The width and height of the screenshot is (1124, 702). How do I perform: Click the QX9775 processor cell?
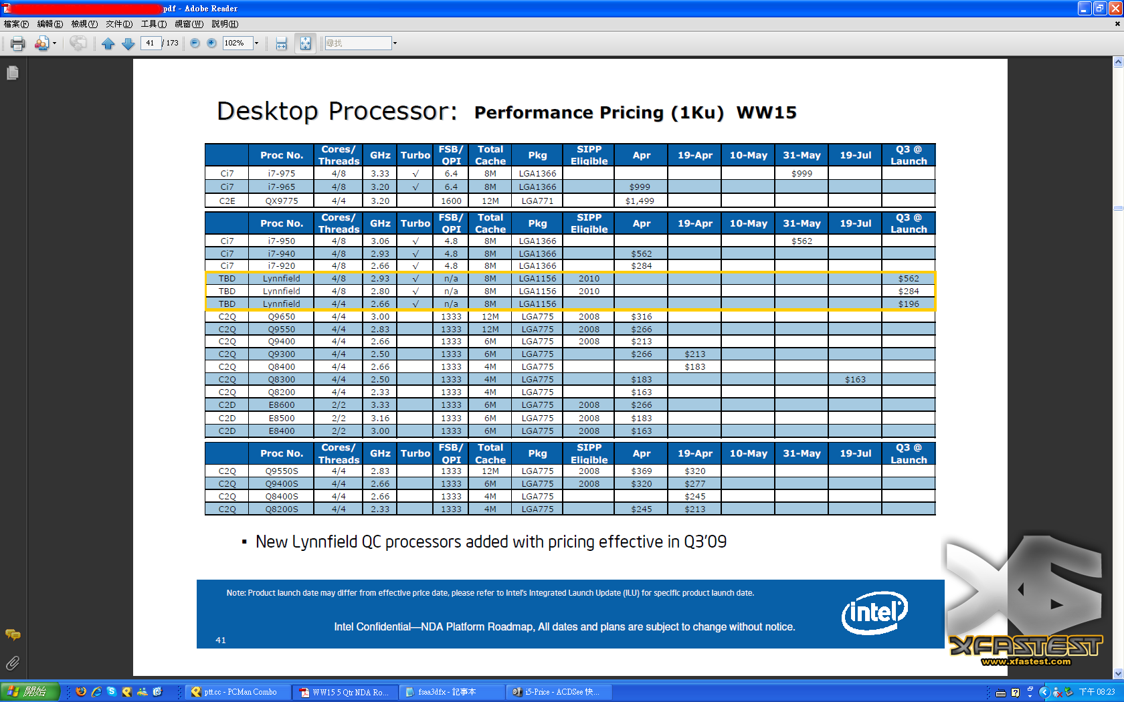(x=282, y=201)
